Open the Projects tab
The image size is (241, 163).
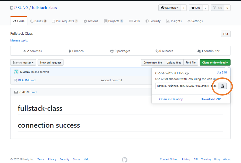pyautogui.click(x=114, y=21)
